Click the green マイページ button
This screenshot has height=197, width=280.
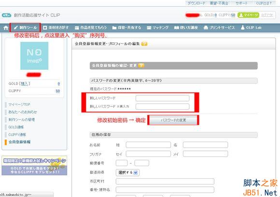click(x=248, y=15)
